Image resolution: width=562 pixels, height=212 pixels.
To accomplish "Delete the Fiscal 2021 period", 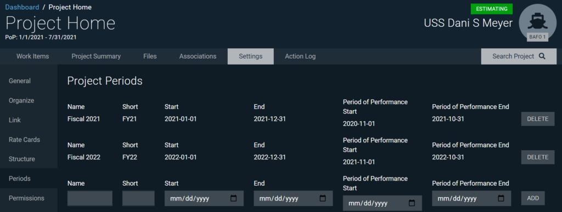I will pos(538,119).
